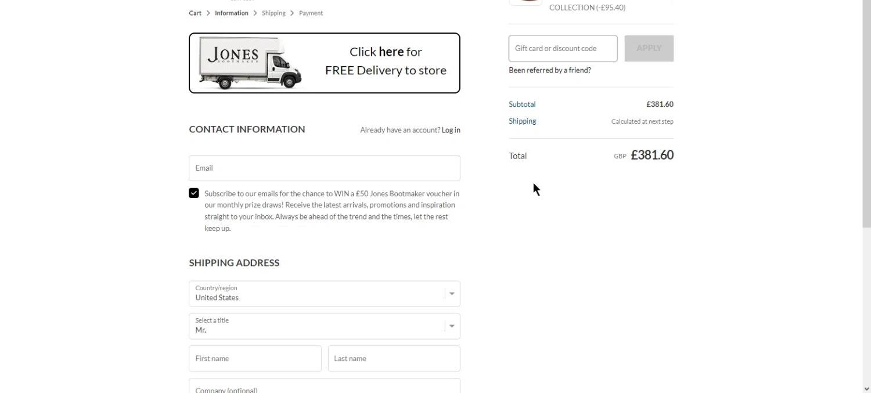
Task: Click the Payment breadcrumb step
Action: 311,13
